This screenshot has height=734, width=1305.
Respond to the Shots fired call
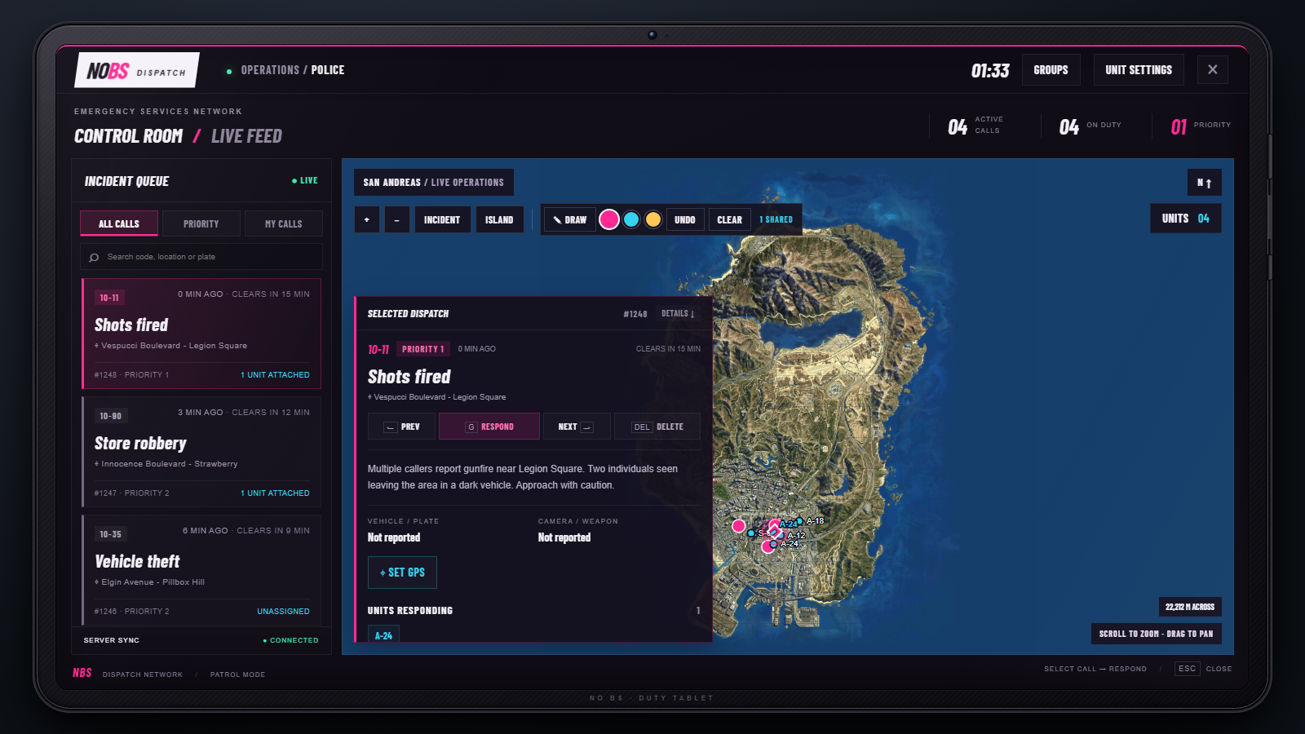(x=489, y=427)
